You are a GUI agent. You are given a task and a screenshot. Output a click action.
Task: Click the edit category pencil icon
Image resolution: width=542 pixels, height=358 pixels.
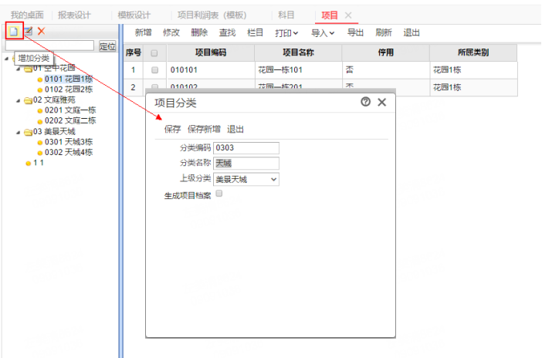click(x=28, y=31)
